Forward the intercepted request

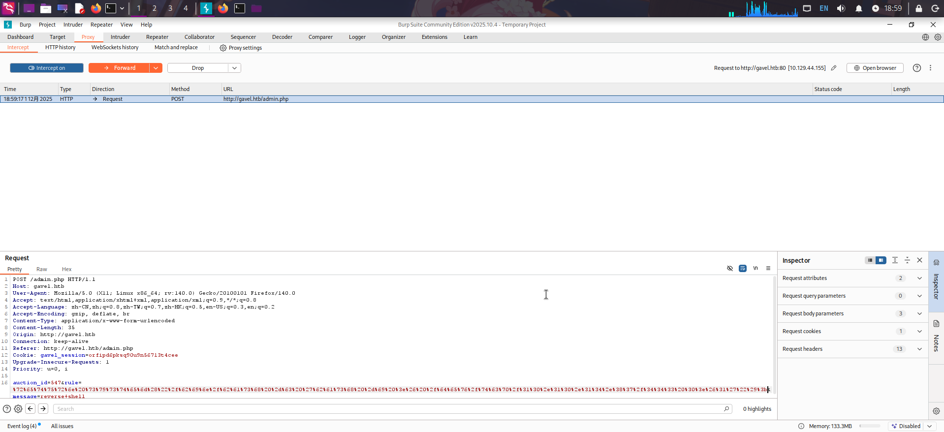point(119,68)
